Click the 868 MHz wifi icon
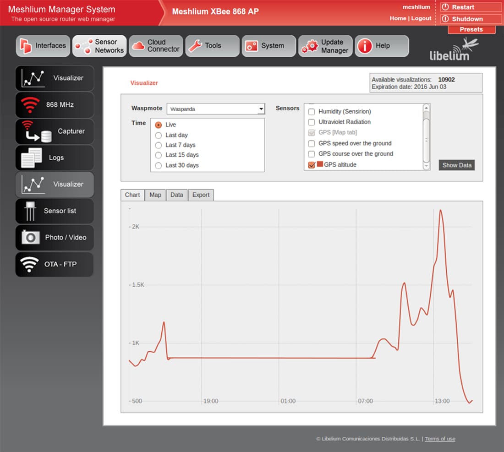This screenshot has width=504, height=452. pos(30,105)
